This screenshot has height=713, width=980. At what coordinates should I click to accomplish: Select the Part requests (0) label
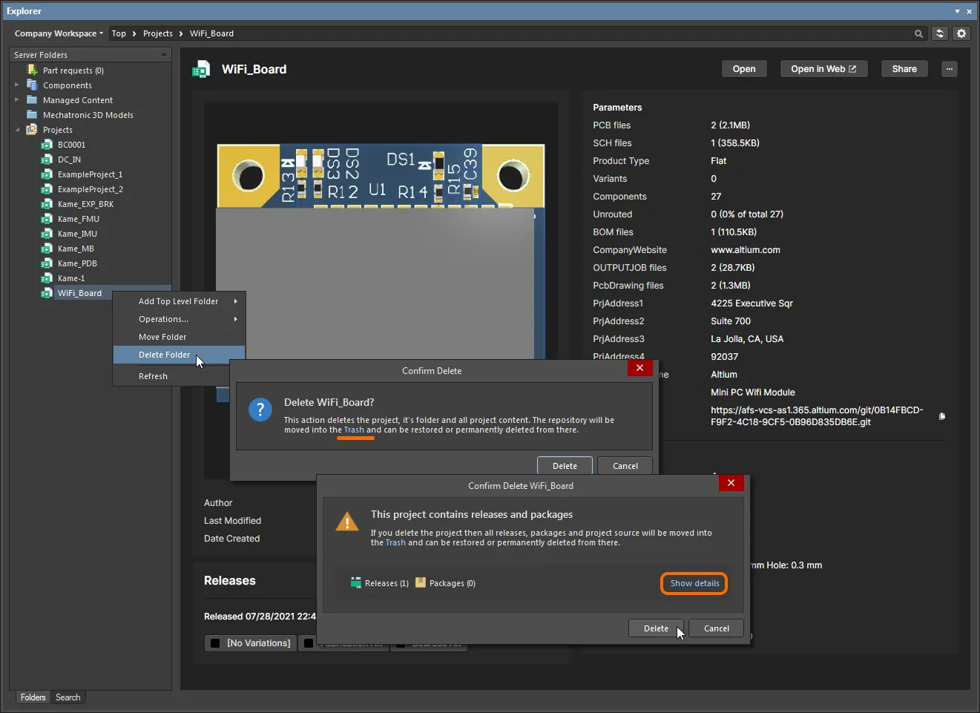(73, 70)
